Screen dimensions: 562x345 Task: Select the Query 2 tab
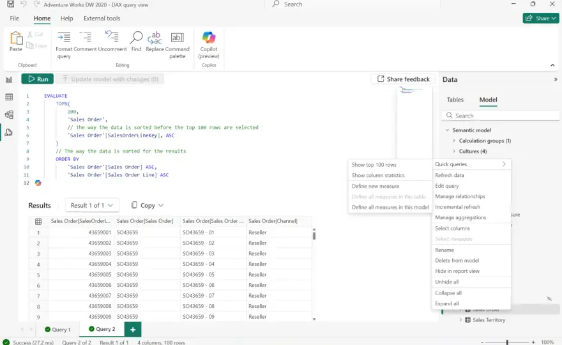(102, 329)
